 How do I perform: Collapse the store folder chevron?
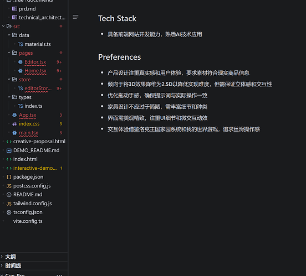9,79
